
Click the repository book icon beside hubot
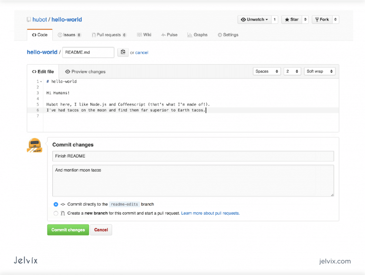coord(29,20)
